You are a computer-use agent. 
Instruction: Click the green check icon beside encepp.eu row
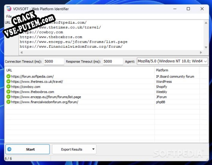point(8,97)
